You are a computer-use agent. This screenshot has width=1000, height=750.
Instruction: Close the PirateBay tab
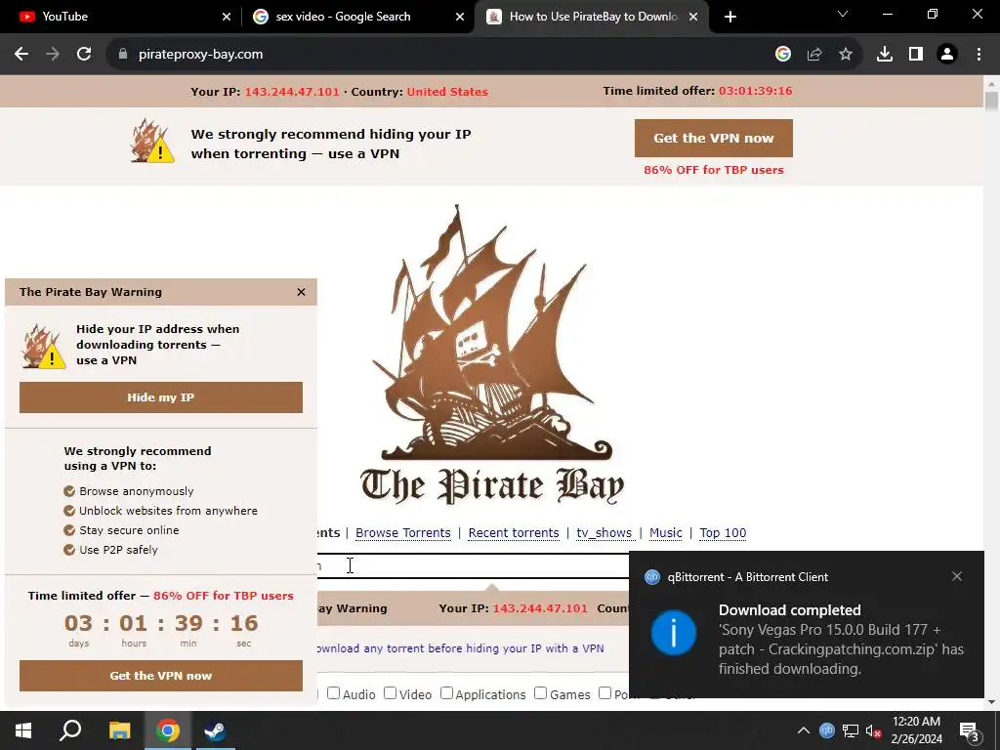click(x=693, y=17)
